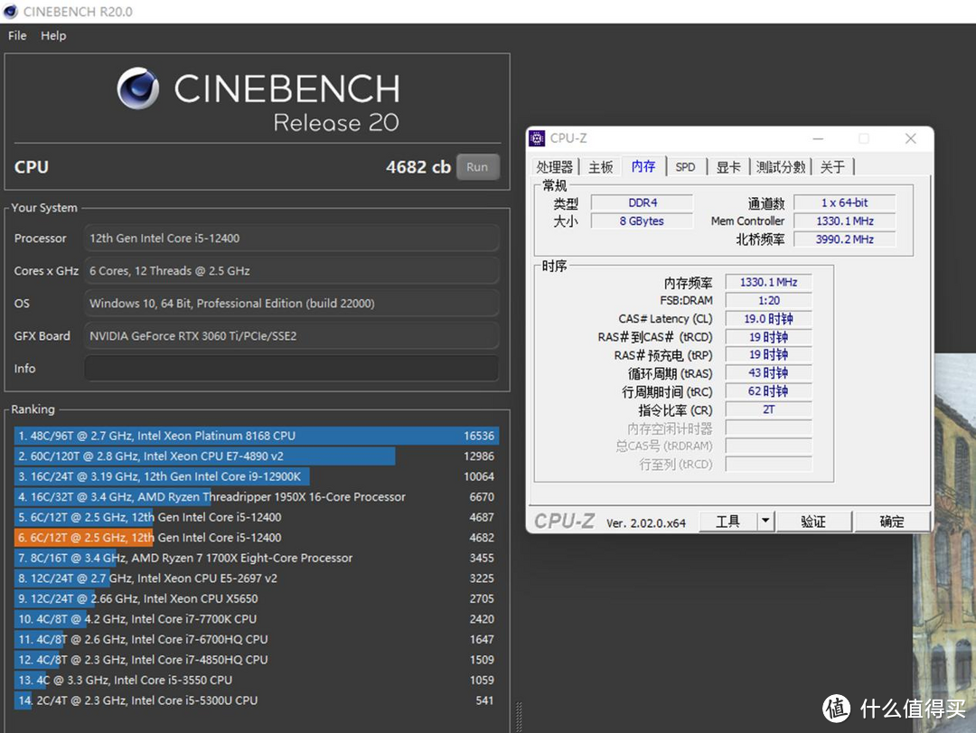
Task: Open the Help menu
Action: 53,35
